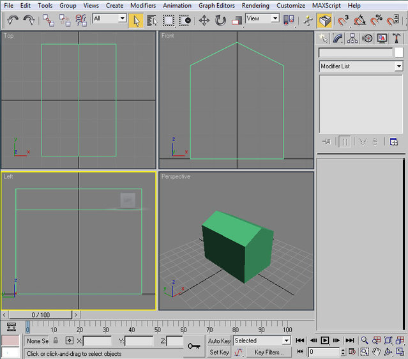Choose the Select and Move tool
The image size is (408, 359).
tap(204, 20)
